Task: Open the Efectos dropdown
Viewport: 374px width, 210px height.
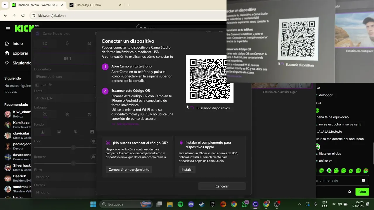Action: point(65,192)
